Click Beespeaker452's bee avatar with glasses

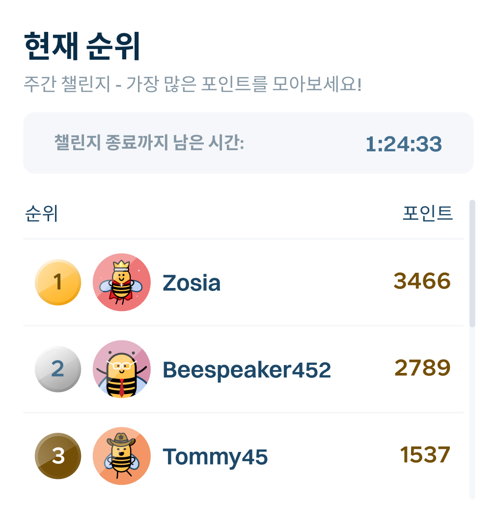point(121,369)
